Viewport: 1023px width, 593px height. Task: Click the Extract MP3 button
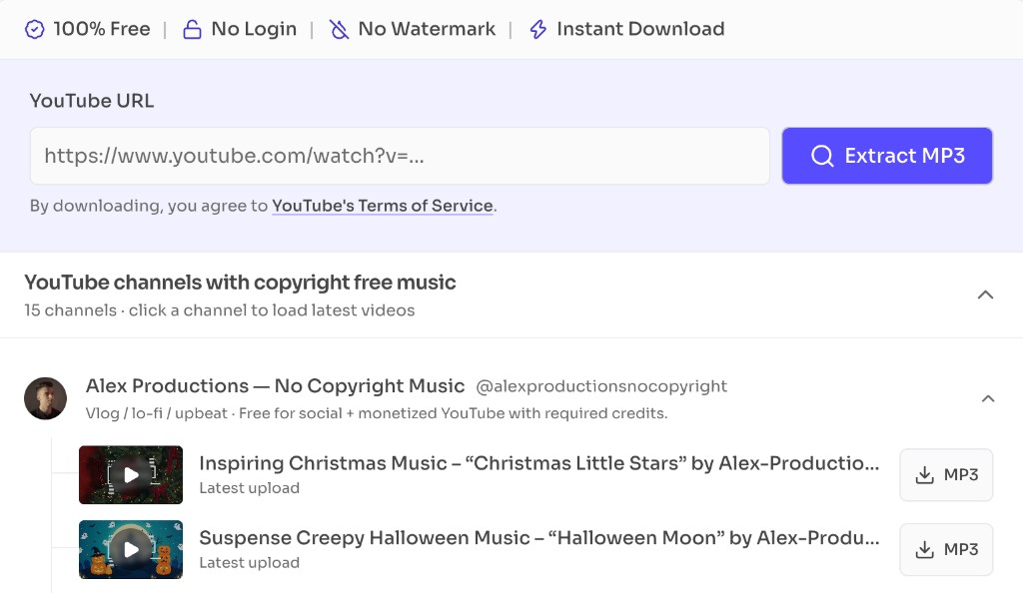point(887,156)
